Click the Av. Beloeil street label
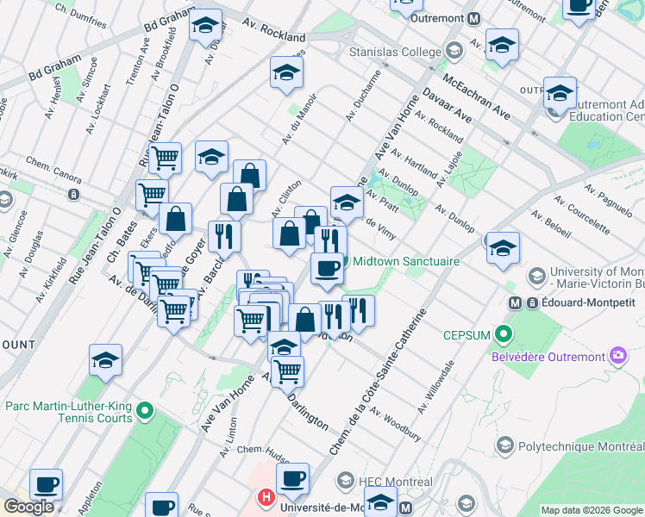The image size is (645, 517). tap(551, 223)
